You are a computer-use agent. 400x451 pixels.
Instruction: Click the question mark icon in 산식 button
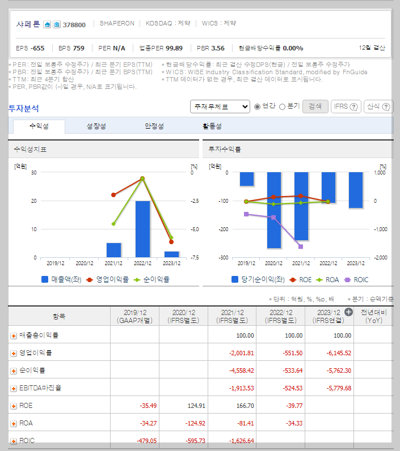coord(386,107)
